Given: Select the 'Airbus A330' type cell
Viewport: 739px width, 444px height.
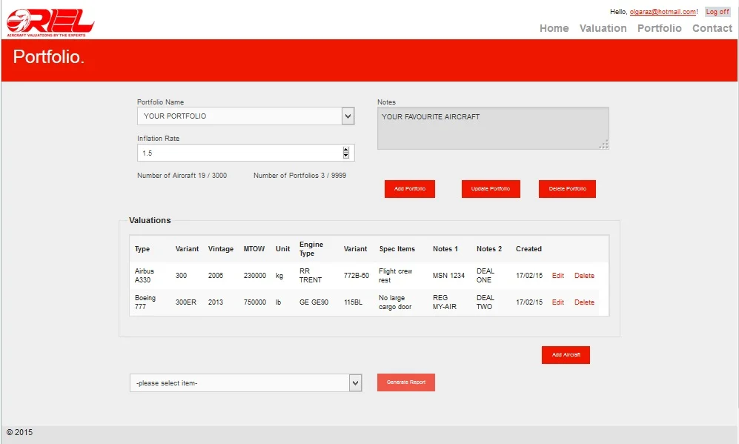Looking at the screenshot, I should point(145,276).
